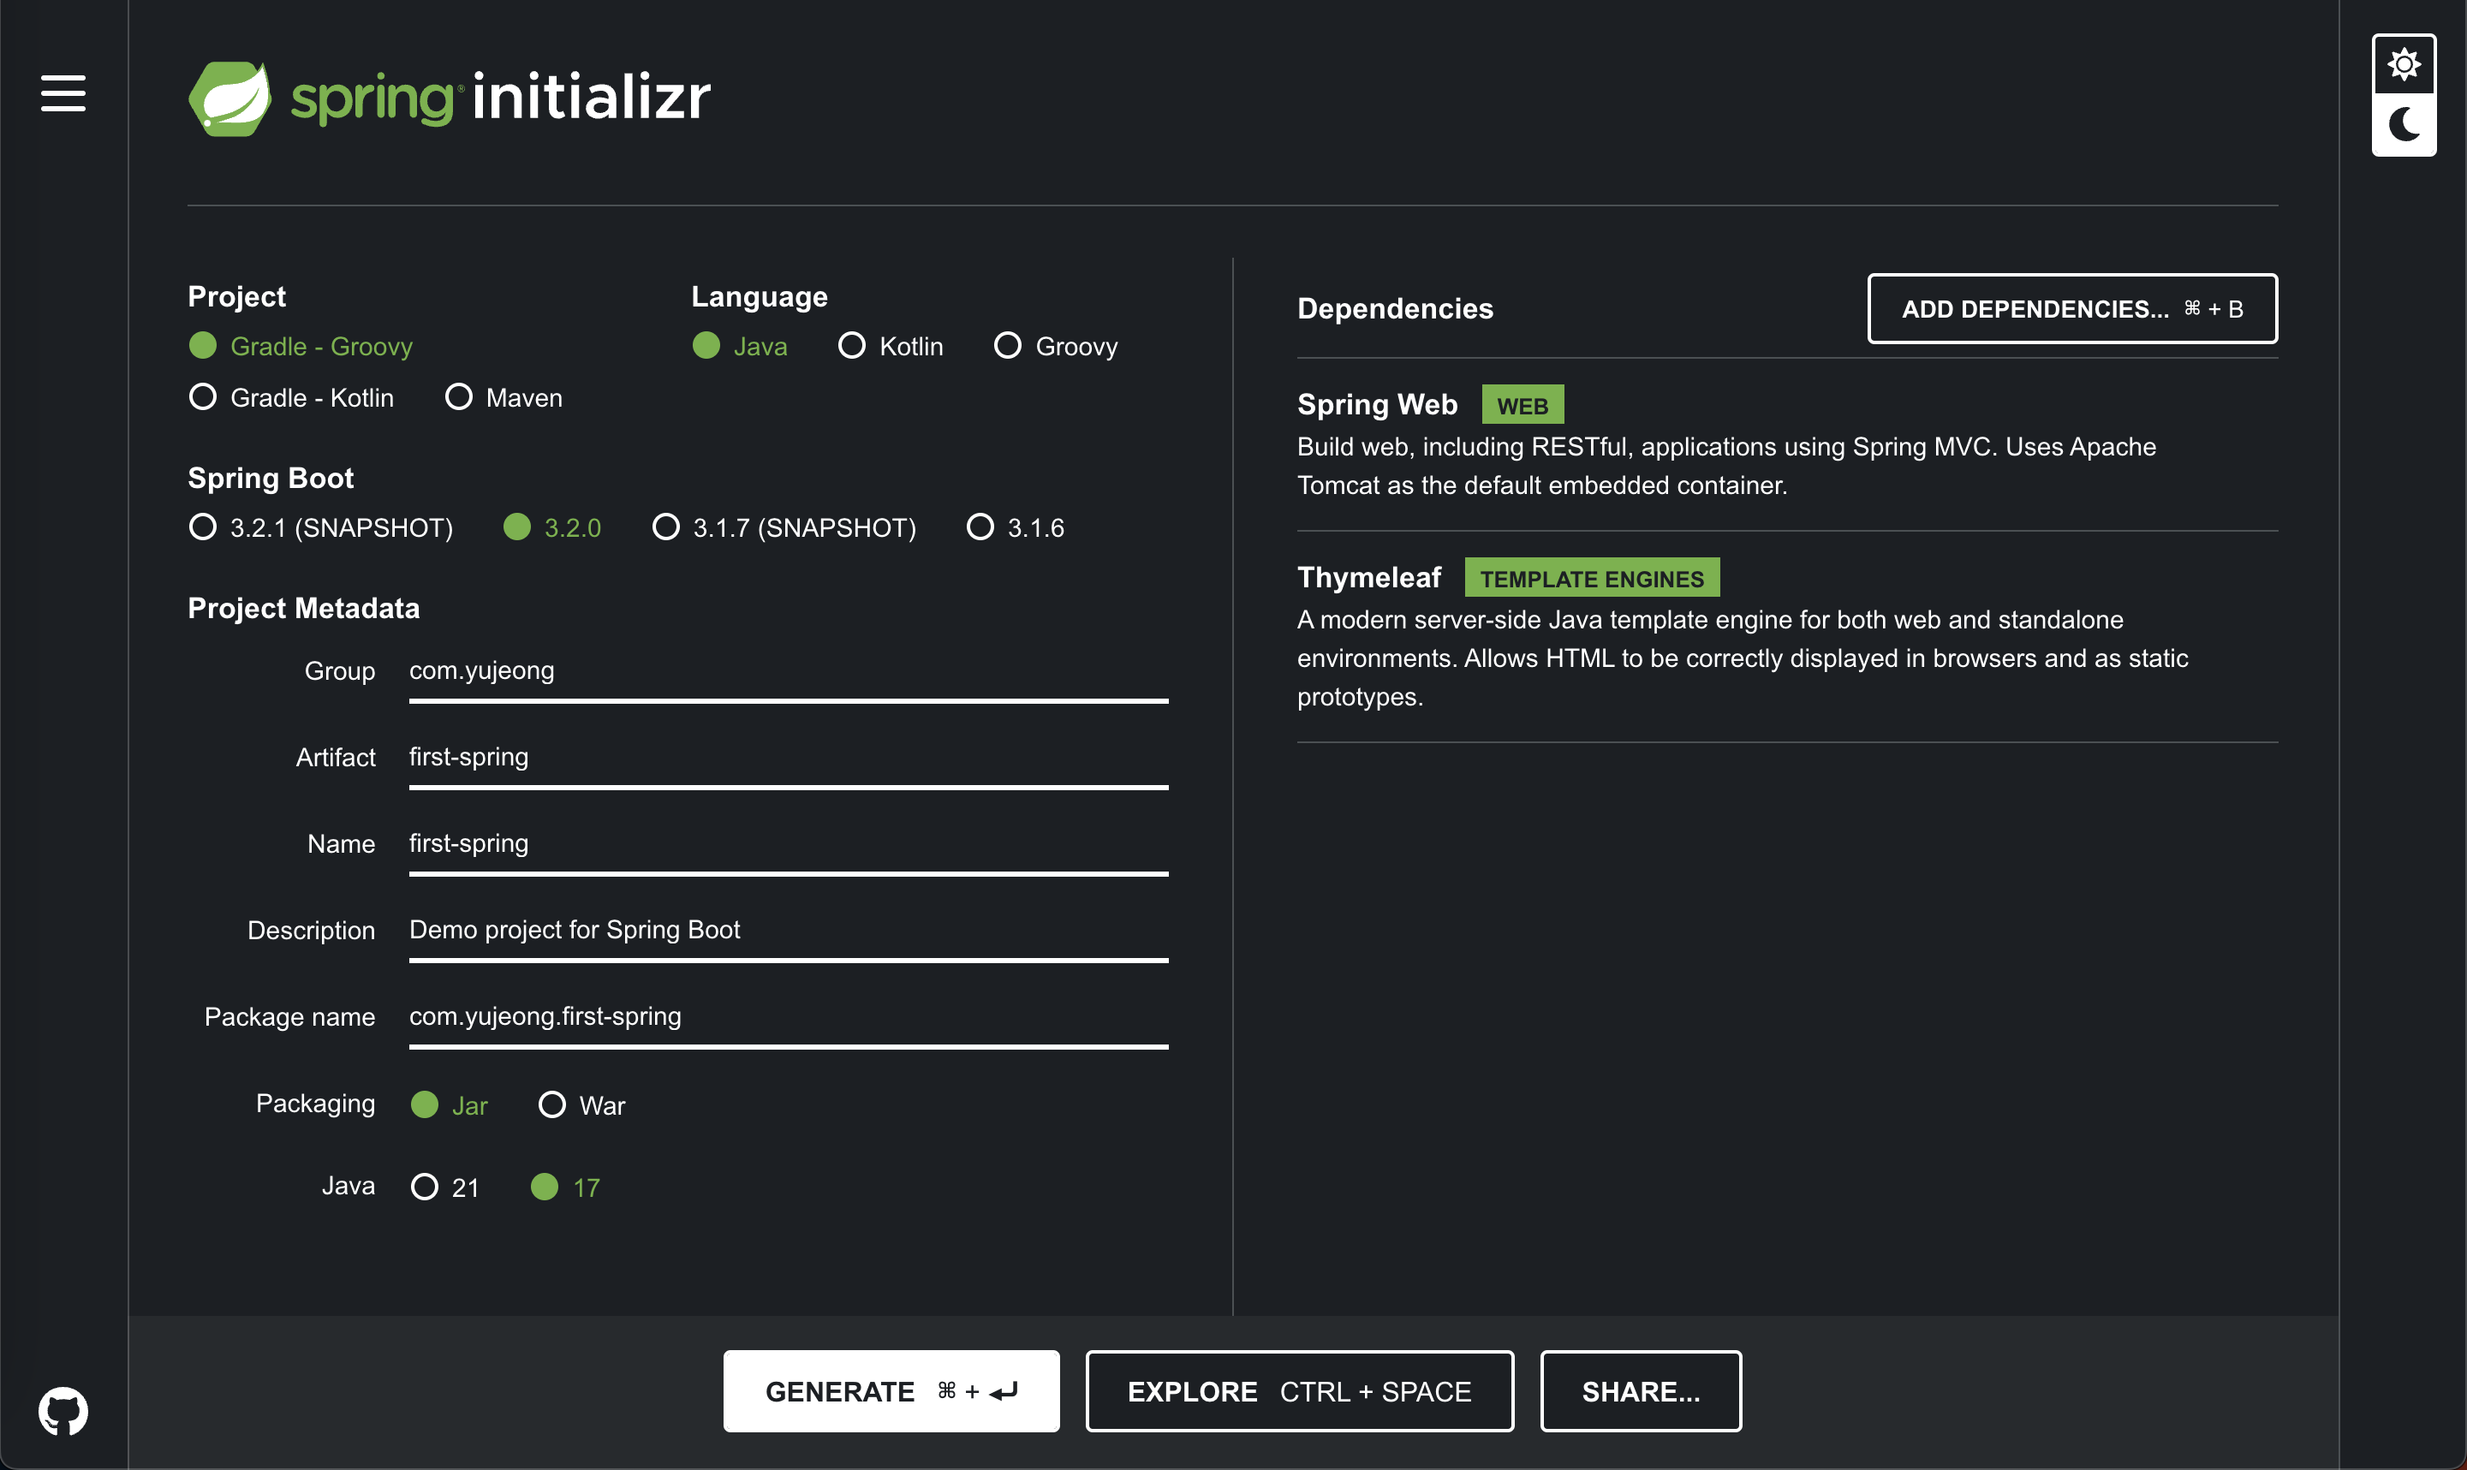Select Gradle - Kotlin project option

pyautogui.click(x=203, y=397)
